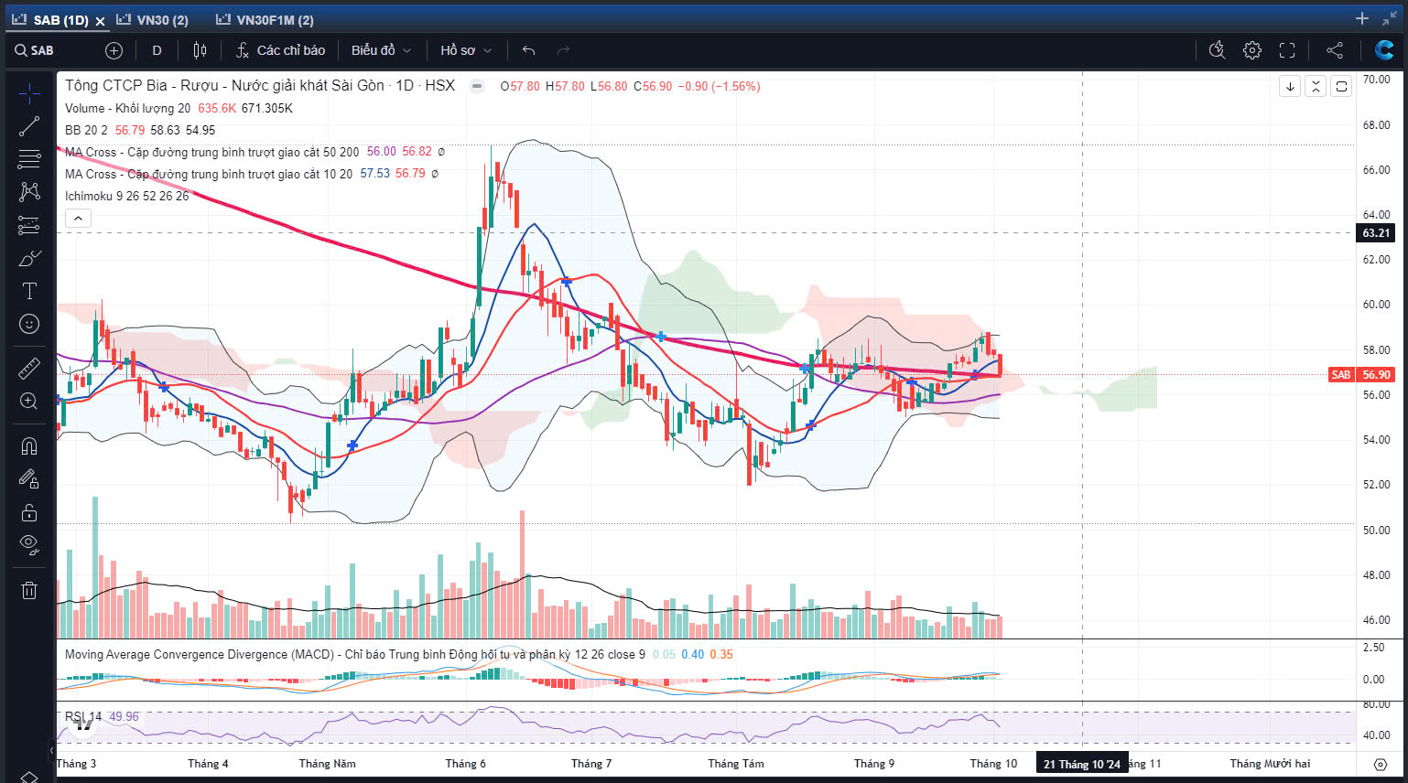Select the MA Cross 50 200 legend
This screenshot has width=1408, height=783.
(212, 152)
